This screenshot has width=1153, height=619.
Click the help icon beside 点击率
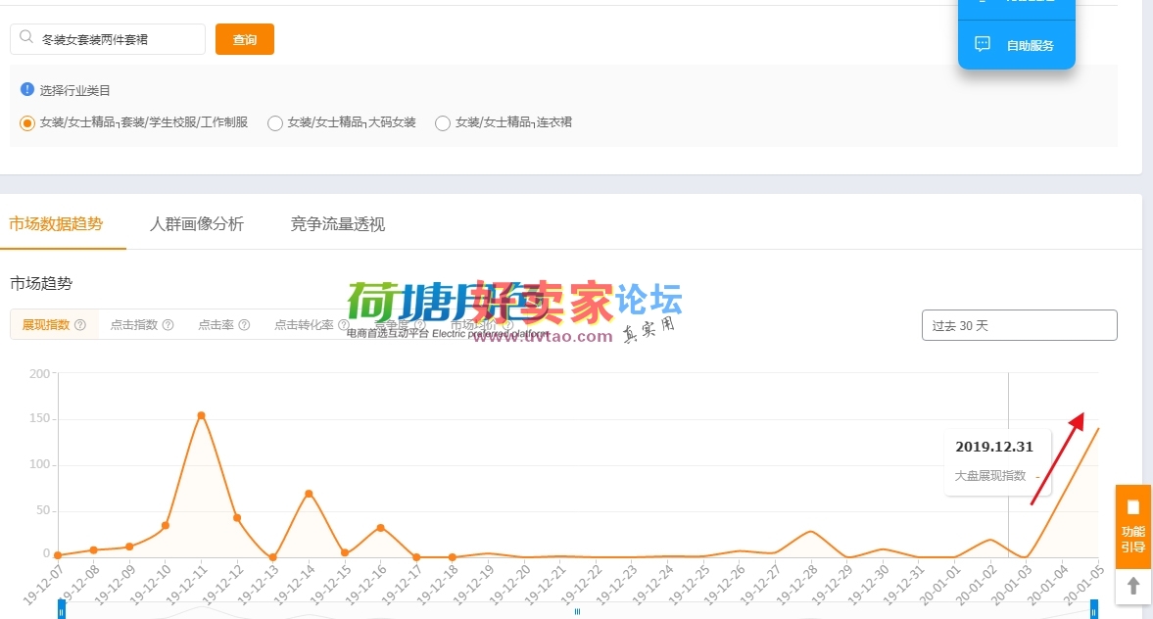244,325
